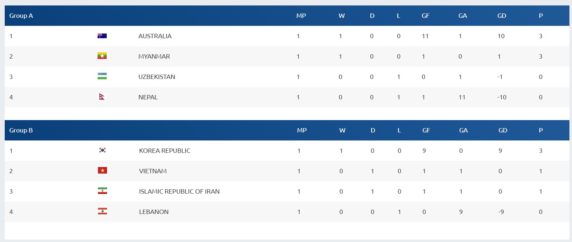Screen dimensions: 572x242
Task: Click the MP column header in Group B
Action: click(x=302, y=130)
